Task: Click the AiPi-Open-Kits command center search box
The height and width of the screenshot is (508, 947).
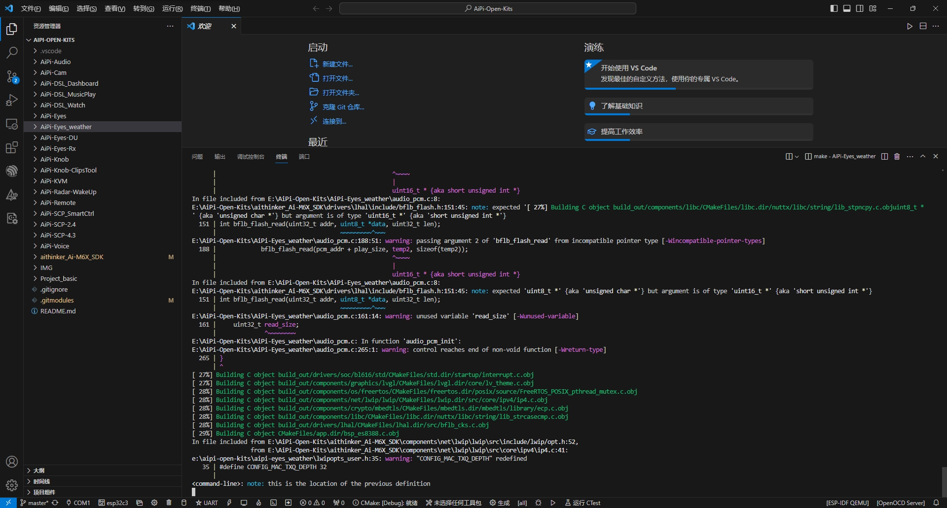Action: 488,8
